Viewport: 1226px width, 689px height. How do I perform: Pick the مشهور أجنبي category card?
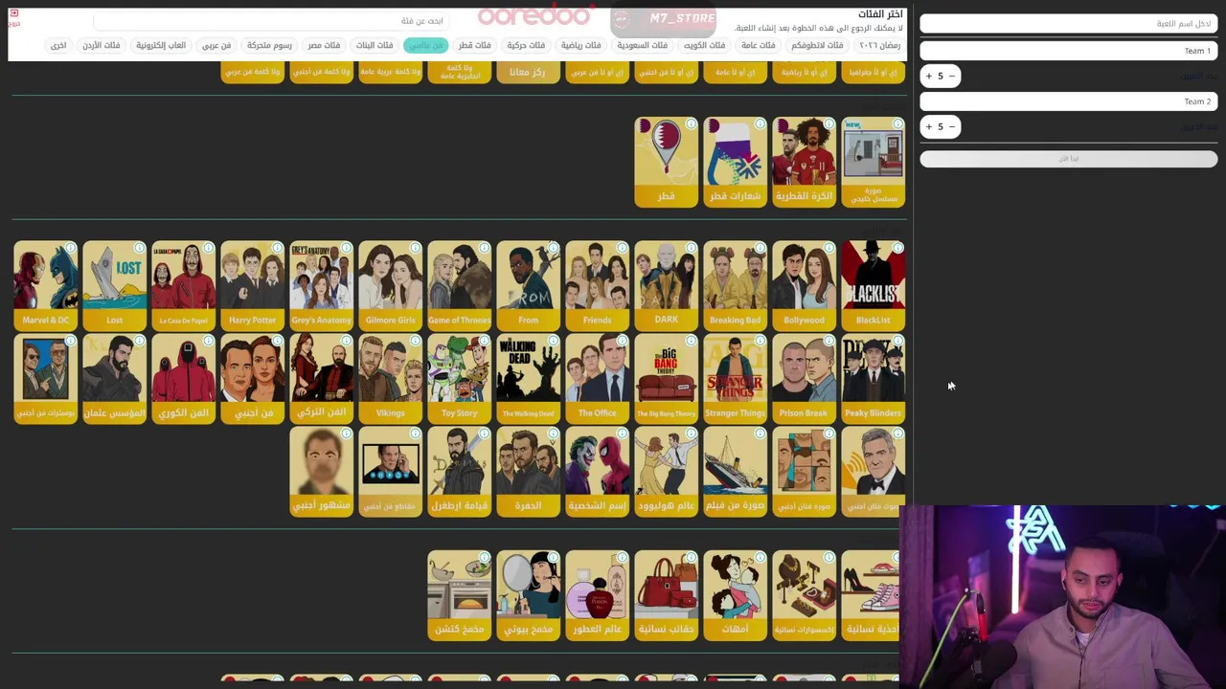[x=322, y=471]
